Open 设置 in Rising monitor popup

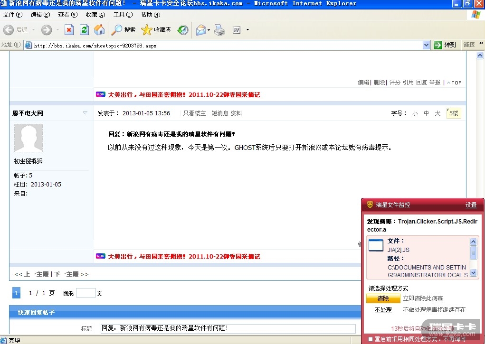click(x=471, y=205)
